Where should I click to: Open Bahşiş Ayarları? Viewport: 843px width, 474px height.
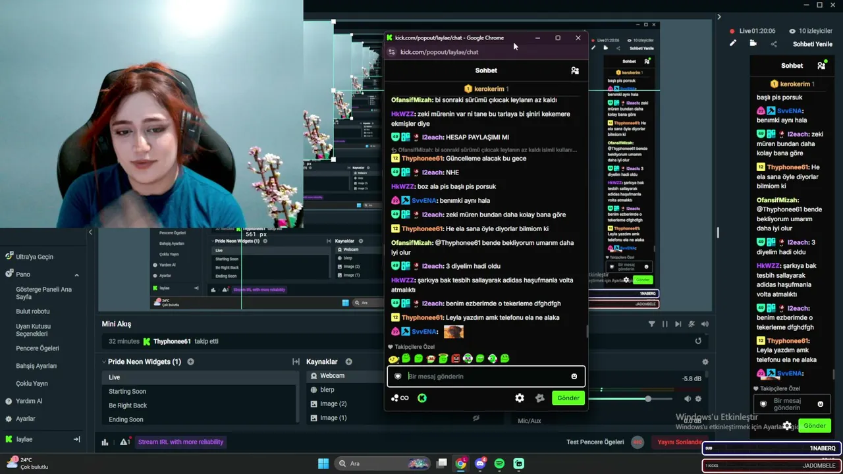coord(36,366)
